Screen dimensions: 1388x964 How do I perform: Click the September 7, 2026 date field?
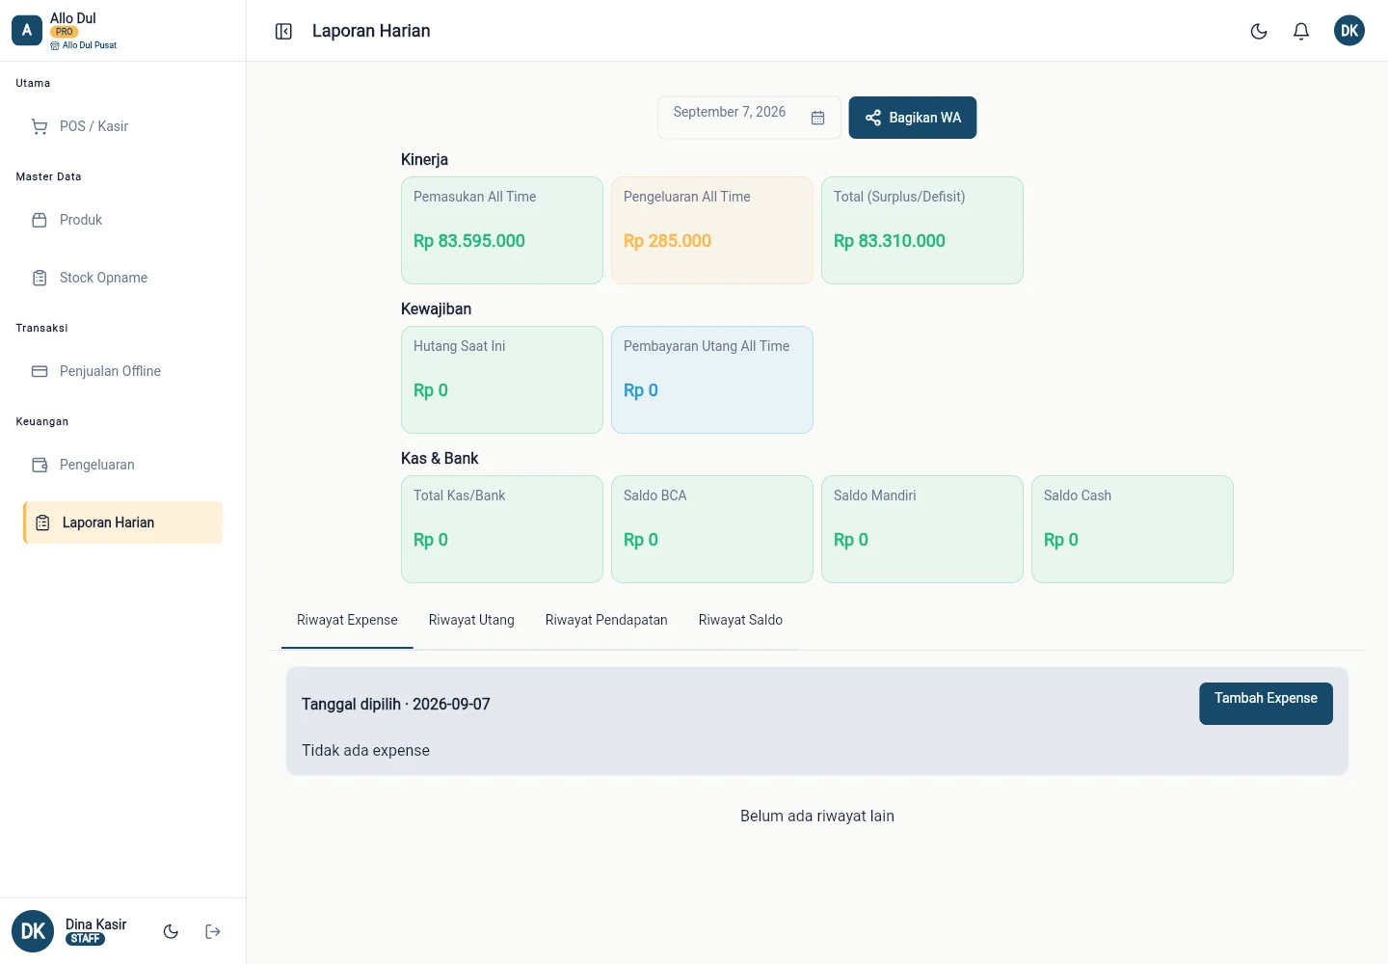(749, 118)
